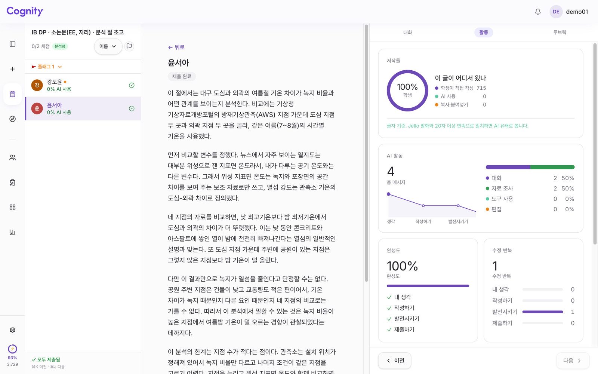
Task: Click the 학생이 직접 작성 legend row
Action: 460,88
